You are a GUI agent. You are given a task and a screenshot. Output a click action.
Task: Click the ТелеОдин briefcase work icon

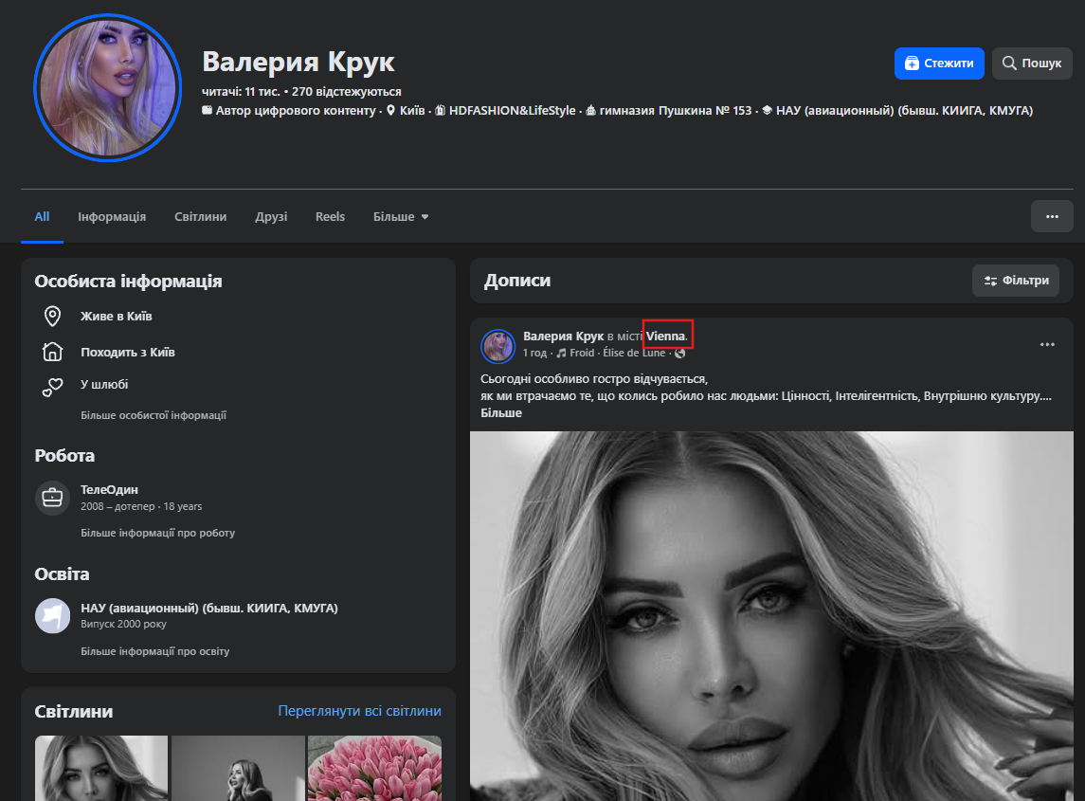tap(53, 498)
